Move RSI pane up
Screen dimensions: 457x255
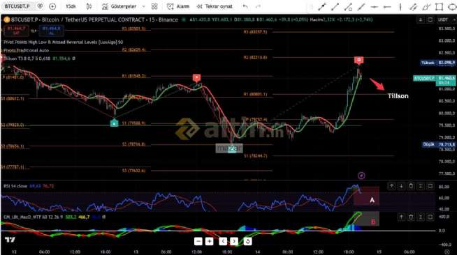pos(391,186)
